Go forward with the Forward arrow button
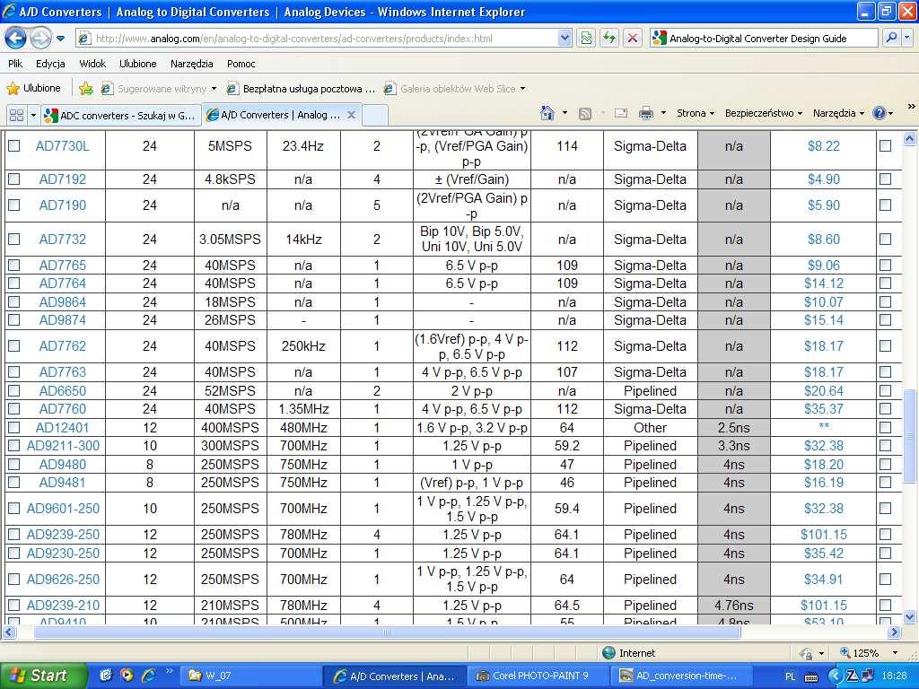The width and height of the screenshot is (919, 689). (x=39, y=39)
